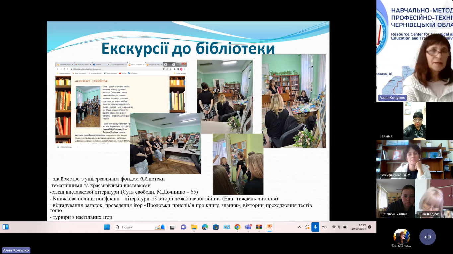Open the УКР language switcher
The height and width of the screenshot is (254, 453).
coord(325,227)
